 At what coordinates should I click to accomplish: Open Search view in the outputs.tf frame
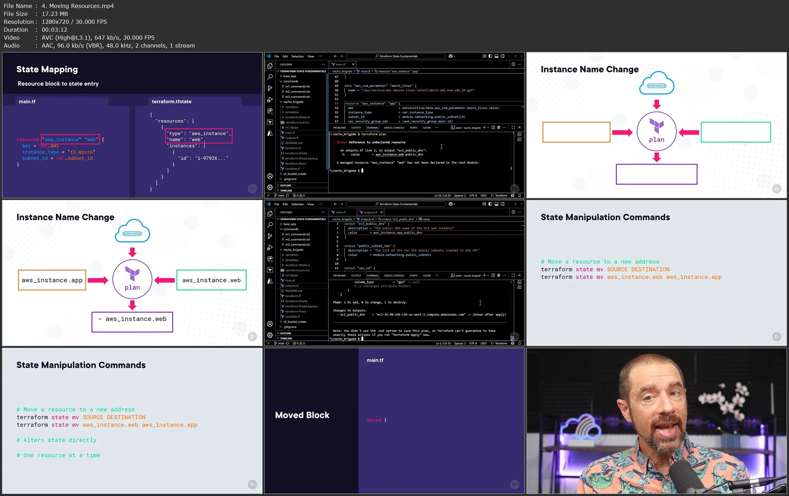[x=270, y=225]
